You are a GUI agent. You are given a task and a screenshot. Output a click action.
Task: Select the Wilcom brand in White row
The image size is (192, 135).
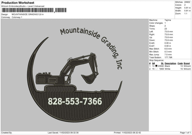[x=187, y=69]
